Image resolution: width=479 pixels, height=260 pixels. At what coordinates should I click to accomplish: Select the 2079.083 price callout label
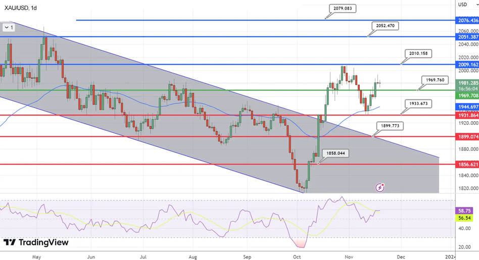click(x=343, y=9)
